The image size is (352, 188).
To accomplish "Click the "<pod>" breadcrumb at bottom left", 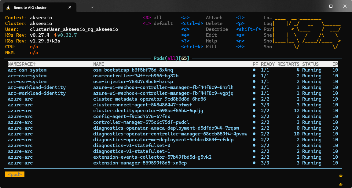I will (15, 174).
